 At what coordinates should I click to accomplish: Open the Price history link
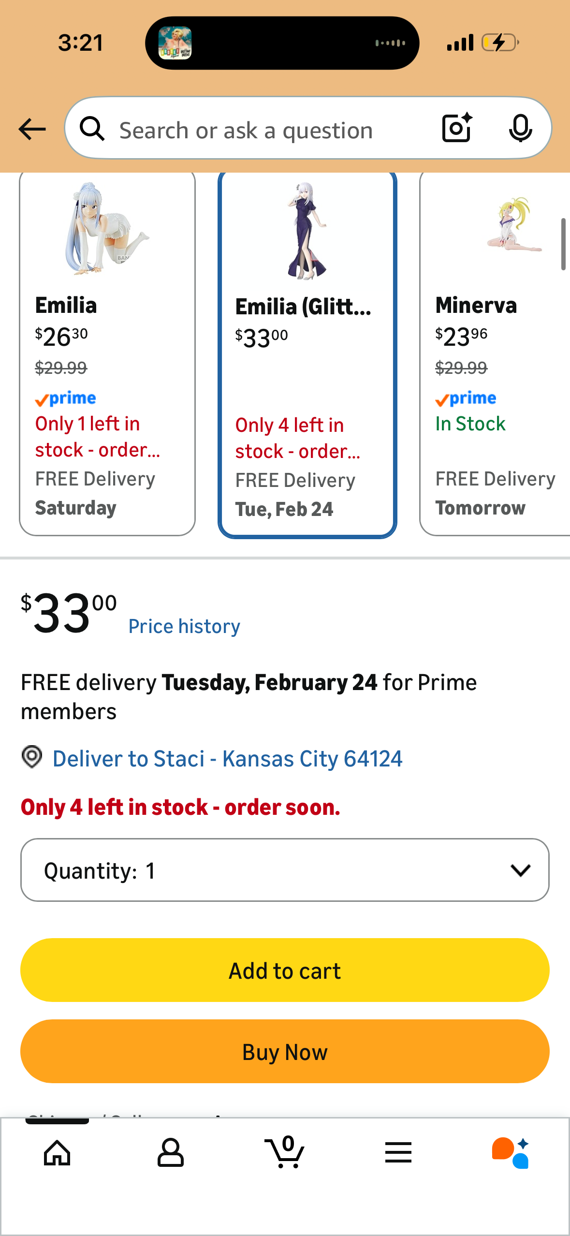pos(184,626)
